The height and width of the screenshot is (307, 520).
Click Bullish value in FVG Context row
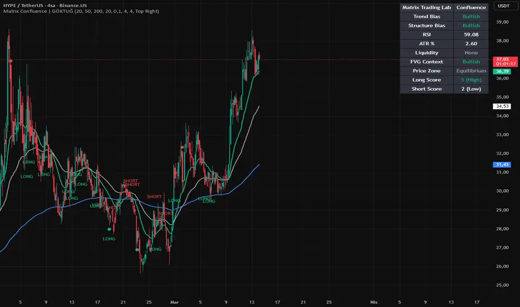click(471, 62)
